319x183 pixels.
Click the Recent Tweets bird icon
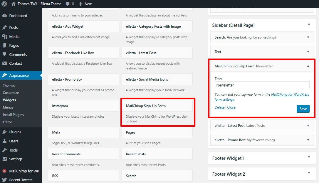pyautogui.click(x=4, y=180)
